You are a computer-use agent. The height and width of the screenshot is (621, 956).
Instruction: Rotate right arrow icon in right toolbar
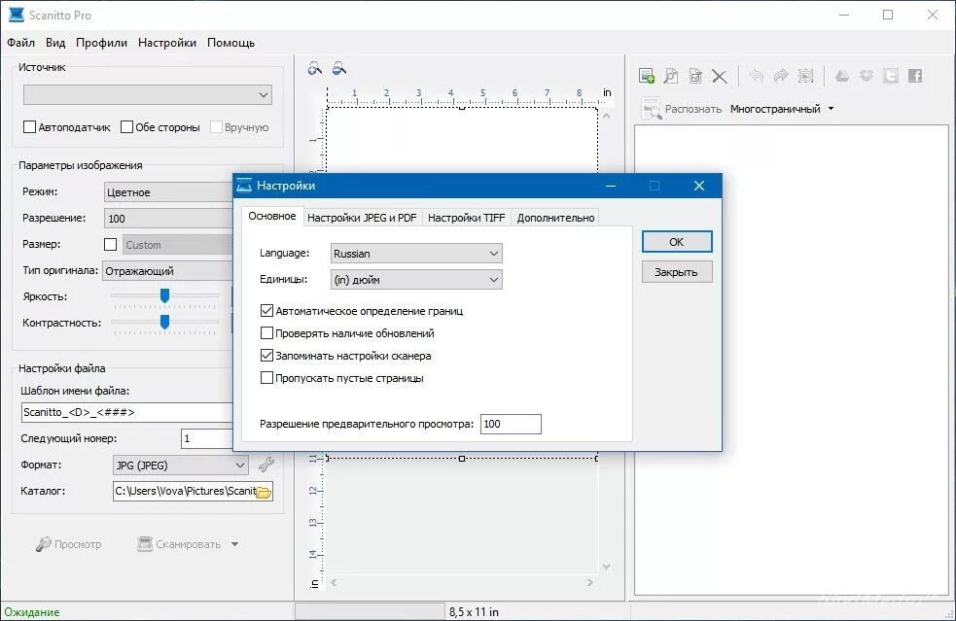pos(781,76)
